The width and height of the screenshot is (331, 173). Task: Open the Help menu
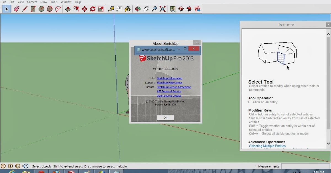78,2
